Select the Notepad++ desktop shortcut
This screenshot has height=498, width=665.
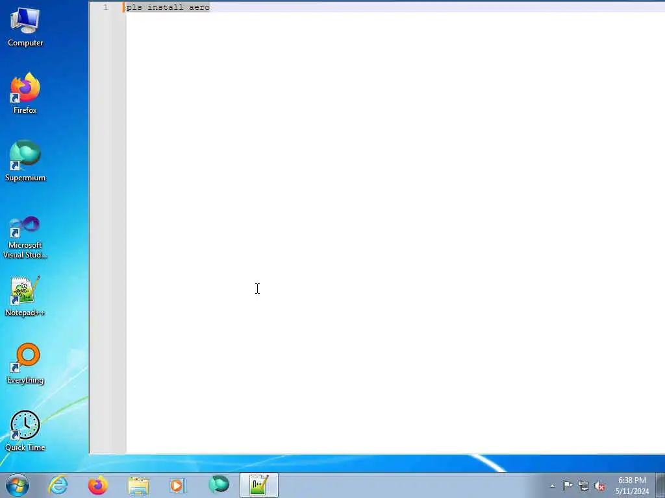coord(25,296)
